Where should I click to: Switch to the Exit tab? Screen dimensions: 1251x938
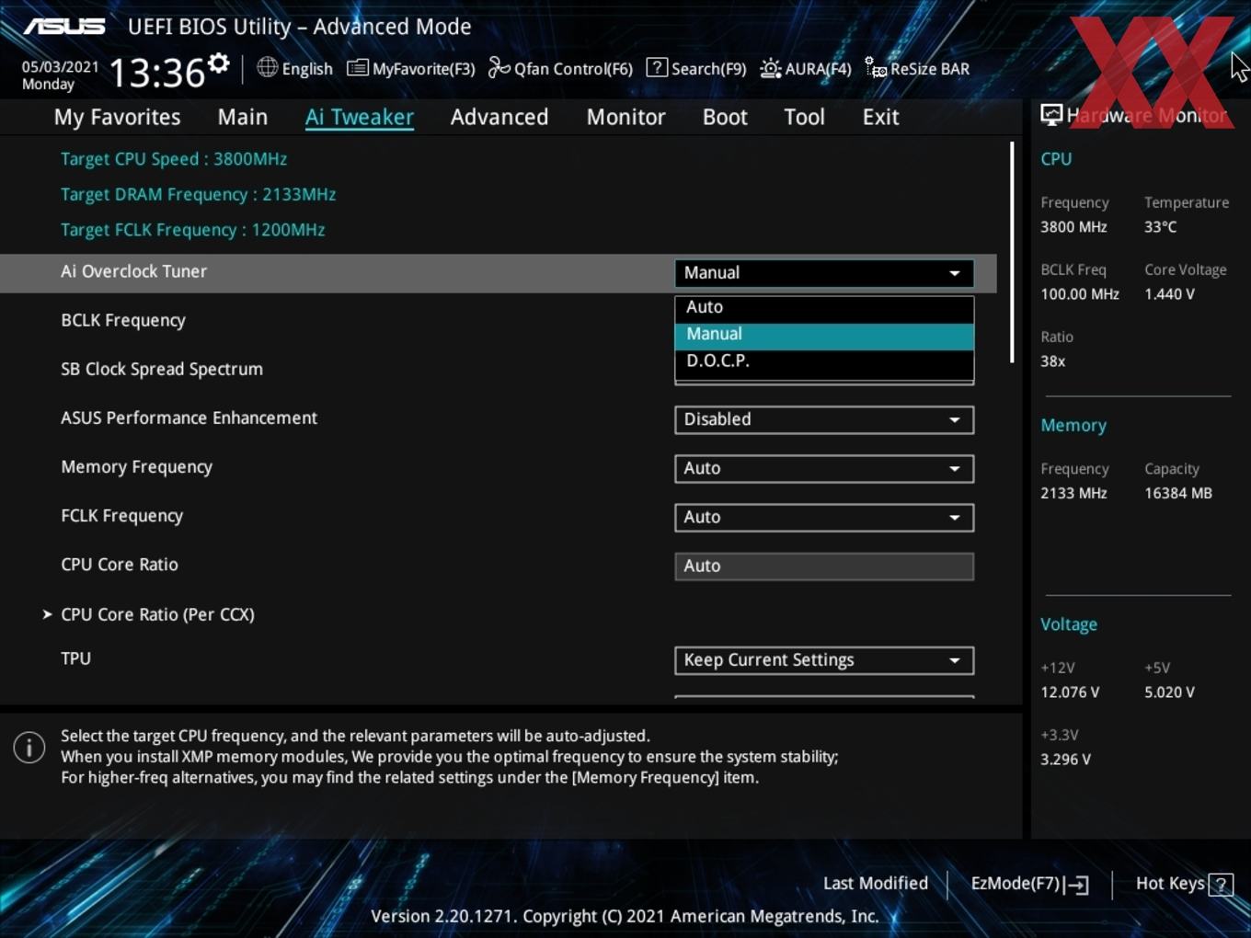(x=880, y=117)
